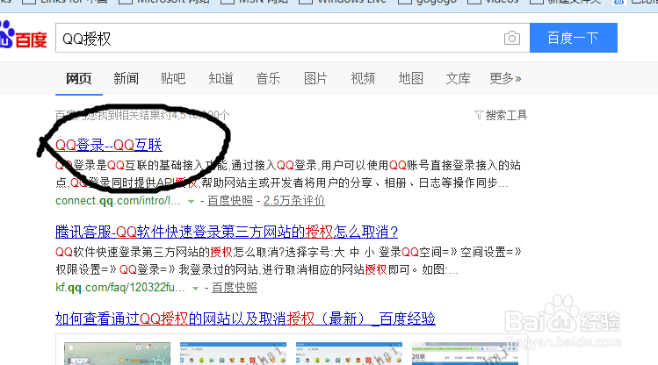Switch to the 贴吧 tab

coord(173,78)
